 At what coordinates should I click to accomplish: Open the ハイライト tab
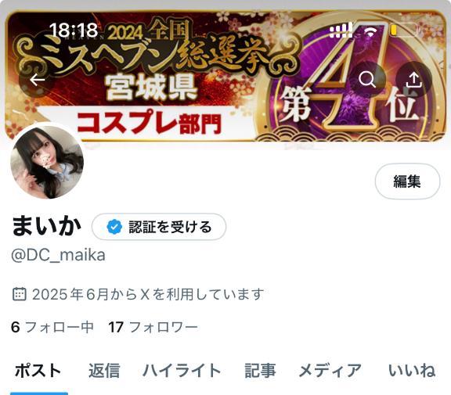click(x=182, y=370)
